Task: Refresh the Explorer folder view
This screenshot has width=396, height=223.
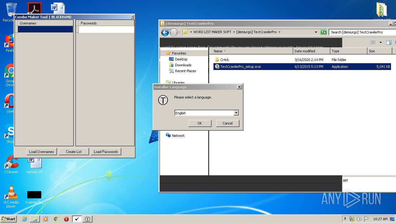Action: pyautogui.click(x=324, y=32)
